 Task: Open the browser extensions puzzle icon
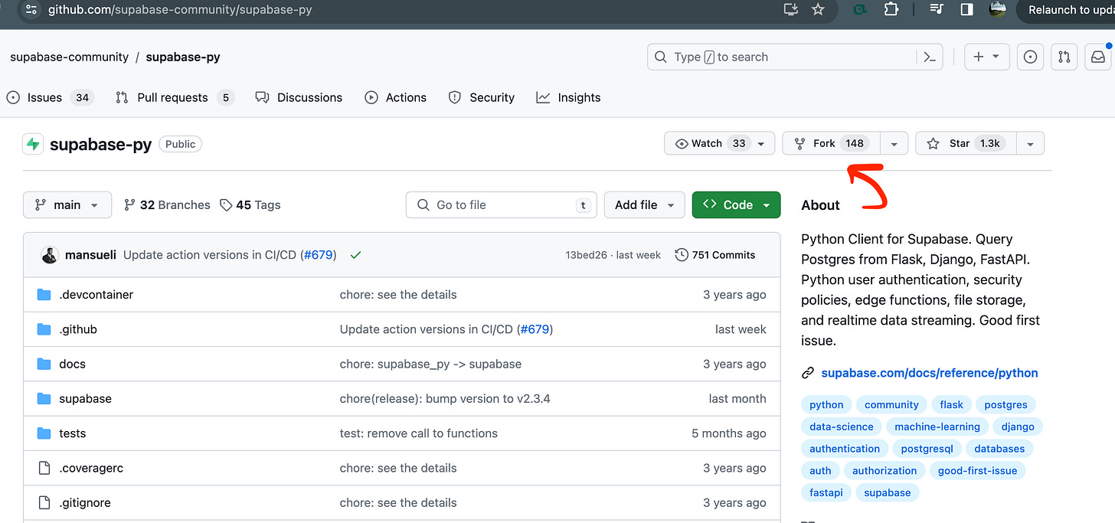pos(891,10)
